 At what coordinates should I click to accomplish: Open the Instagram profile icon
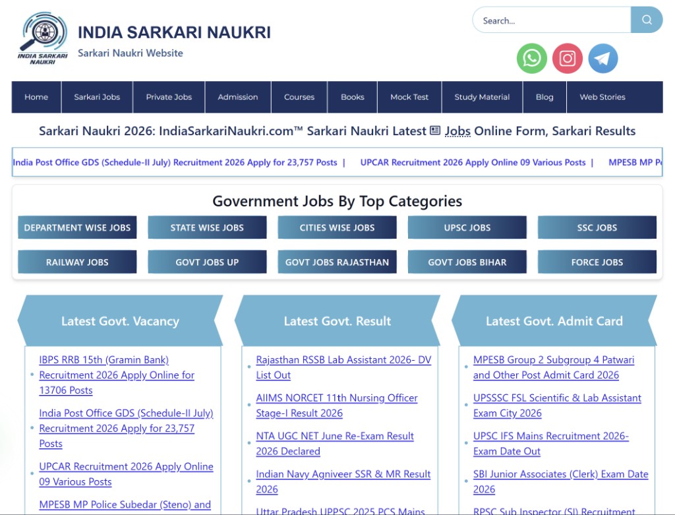pyautogui.click(x=568, y=58)
